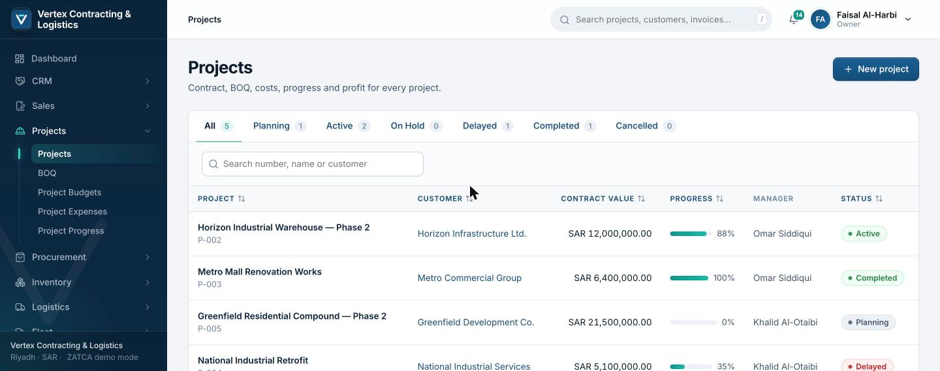Viewport: 940px width, 371px height.
Task: Click the slash shortcut key hint
Action: [761, 20]
